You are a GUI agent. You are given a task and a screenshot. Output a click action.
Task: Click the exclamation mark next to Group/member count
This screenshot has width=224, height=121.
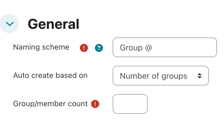[95, 104]
